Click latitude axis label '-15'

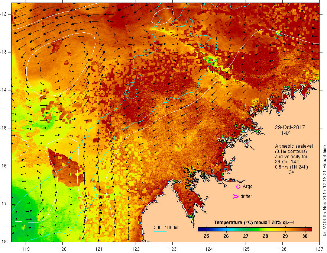point(4,128)
